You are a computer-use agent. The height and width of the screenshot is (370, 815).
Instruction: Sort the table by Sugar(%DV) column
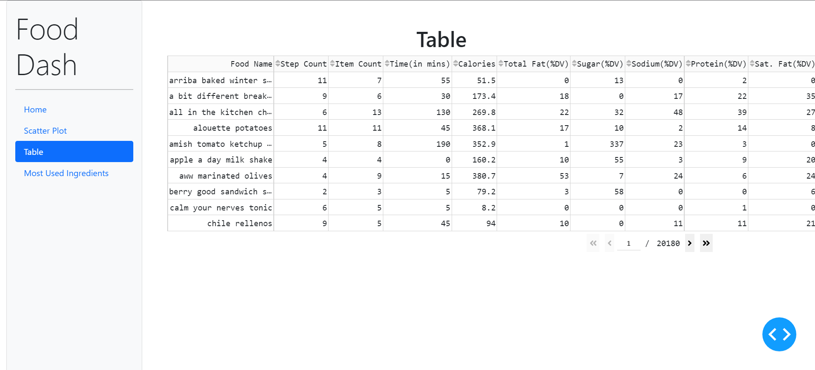[575, 64]
